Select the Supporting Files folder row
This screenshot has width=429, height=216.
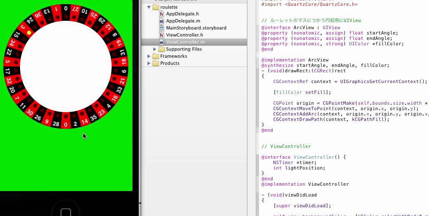194,49
